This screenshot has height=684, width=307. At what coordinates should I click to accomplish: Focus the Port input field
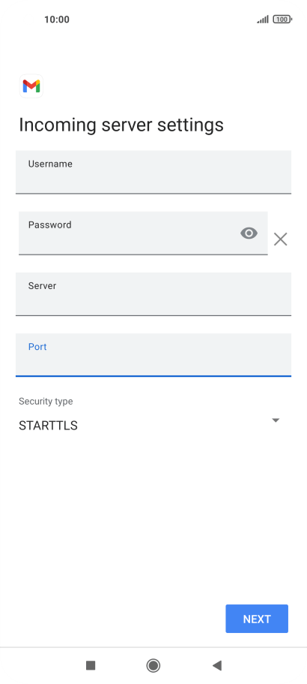[x=153, y=354]
